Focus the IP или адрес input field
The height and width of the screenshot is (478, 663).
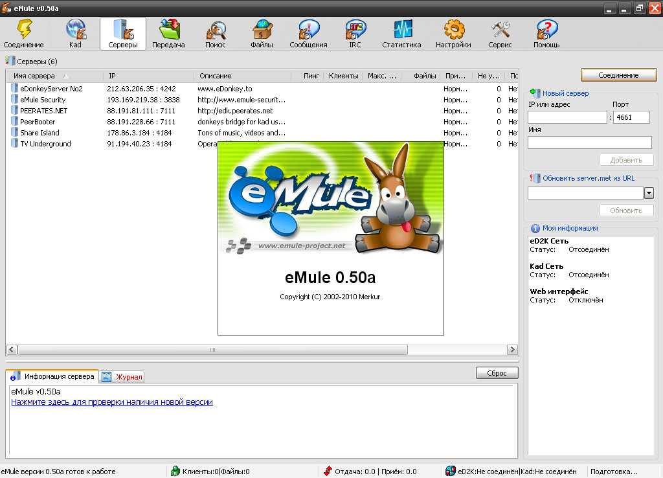click(567, 117)
